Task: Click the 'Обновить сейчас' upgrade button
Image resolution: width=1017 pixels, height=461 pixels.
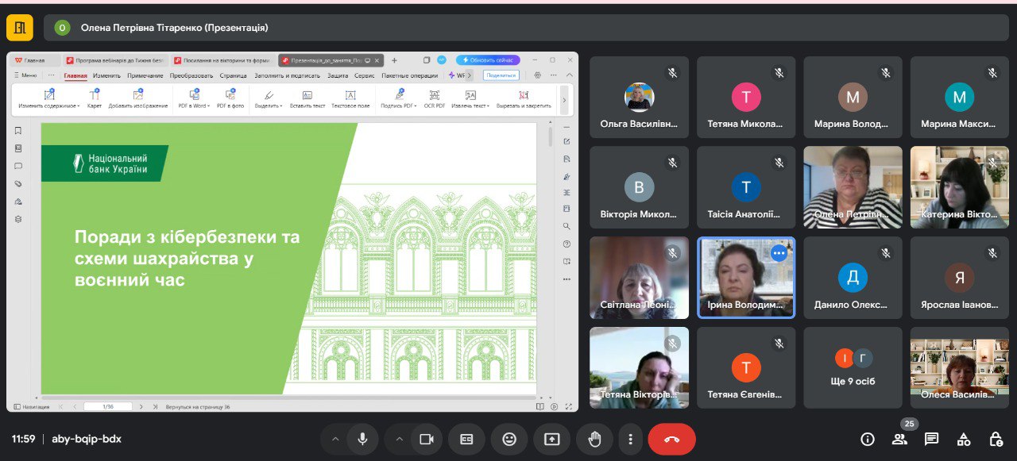Action: point(488,60)
